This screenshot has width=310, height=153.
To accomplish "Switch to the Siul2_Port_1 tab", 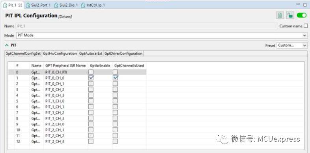I will tap(38, 6).
